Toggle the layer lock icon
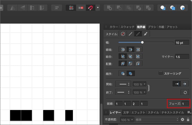This screenshot has height=125, width=192. pos(188,119)
